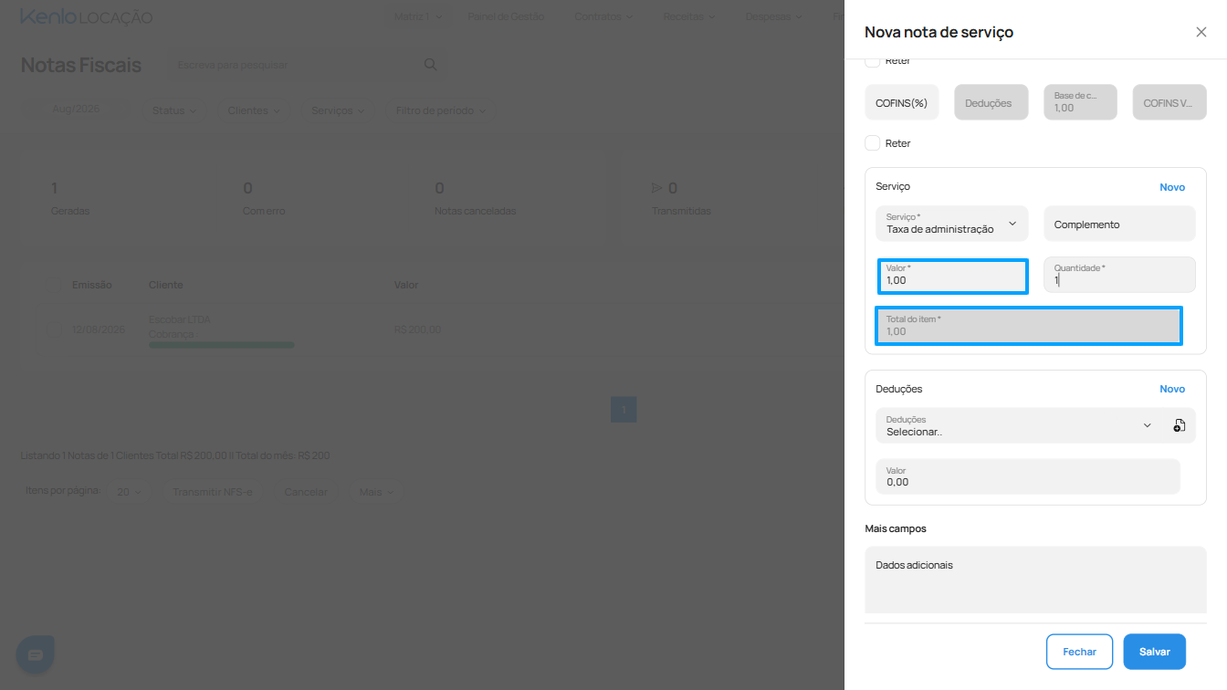Open the Deduções Selecionar.. dropdown
1227x690 pixels.
tap(1019, 425)
